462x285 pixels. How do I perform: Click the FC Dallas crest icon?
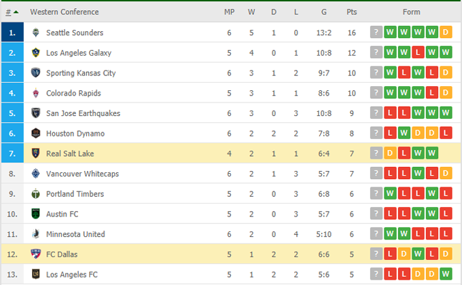36,254
